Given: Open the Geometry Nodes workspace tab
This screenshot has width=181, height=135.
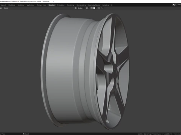Looking at the screenshot, I should (94, 5).
